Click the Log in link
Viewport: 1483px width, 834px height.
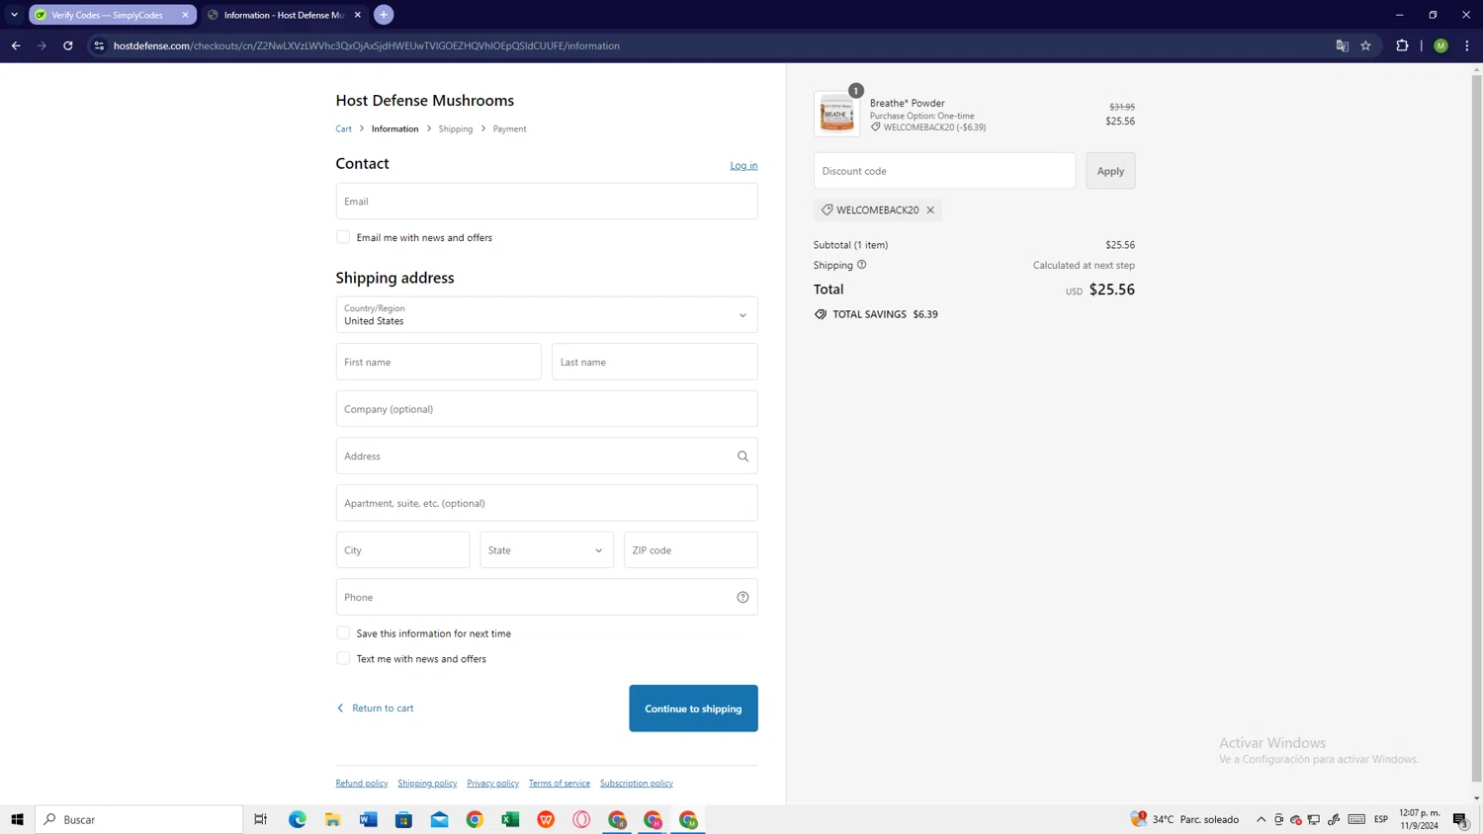tap(743, 165)
